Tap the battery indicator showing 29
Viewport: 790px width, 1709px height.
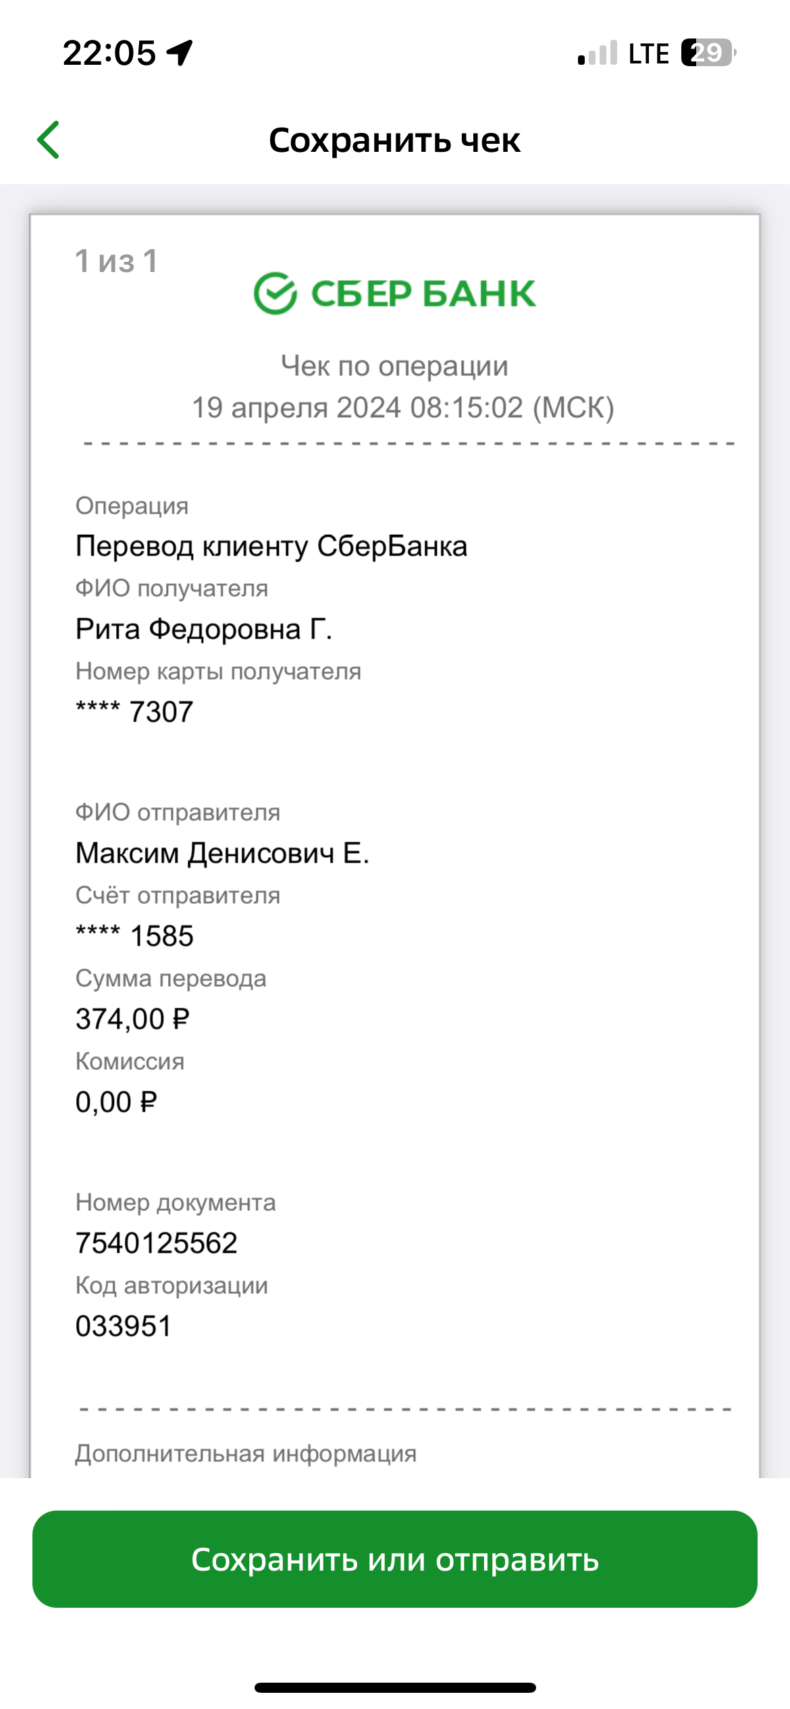point(708,53)
